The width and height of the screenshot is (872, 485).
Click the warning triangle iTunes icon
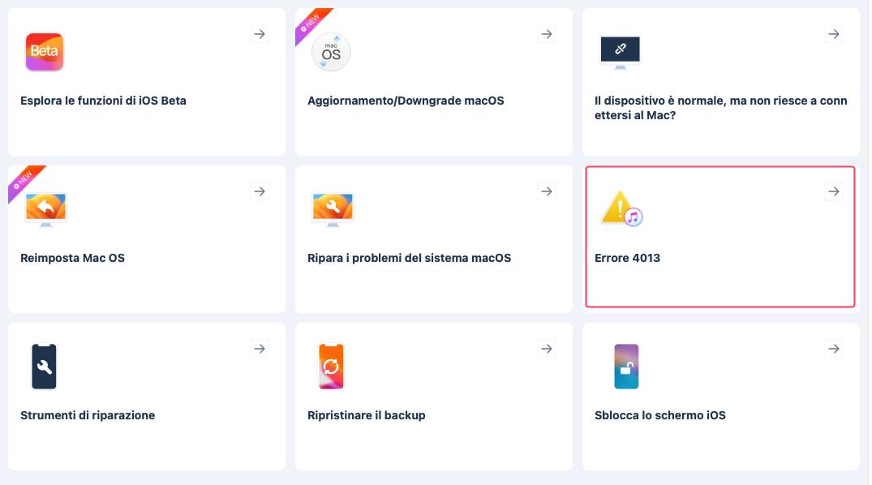pos(621,208)
